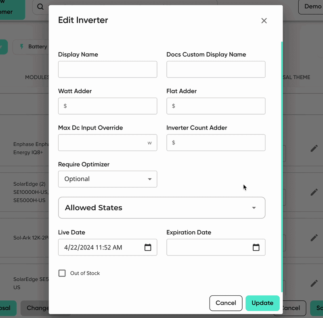Switch to the Battery tab in background
This screenshot has width=323, height=318.
(x=31, y=47)
